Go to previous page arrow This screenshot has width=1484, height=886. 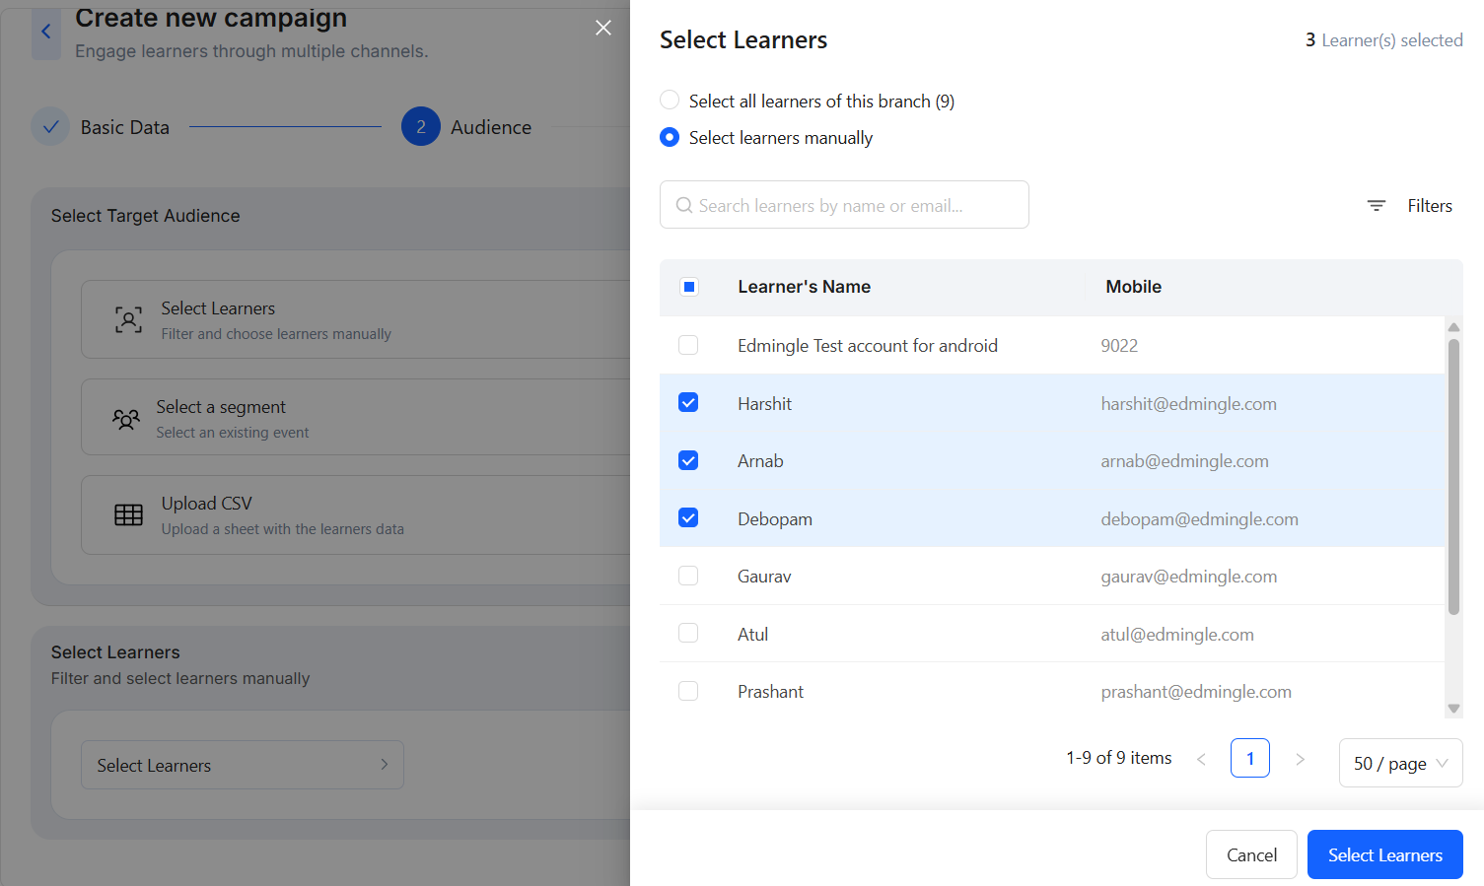1201,759
